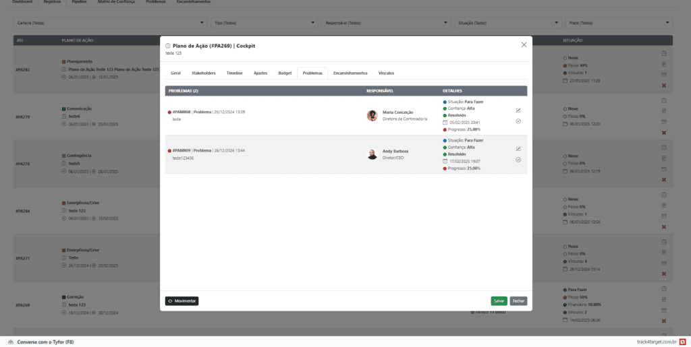Click the track4target logo icon
This screenshot has height=347, width=691.
[683, 342]
